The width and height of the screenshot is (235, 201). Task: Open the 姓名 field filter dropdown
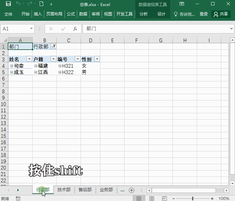pyautogui.click(x=29, y=59)
